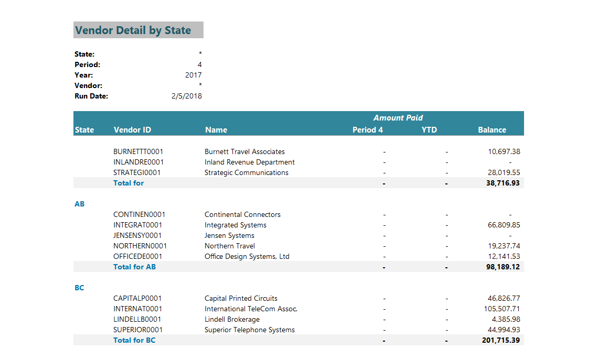Screen dimensions: 598x360
Task: Click BC total balance 201,715.39
Action: click(x=501, y=340)
